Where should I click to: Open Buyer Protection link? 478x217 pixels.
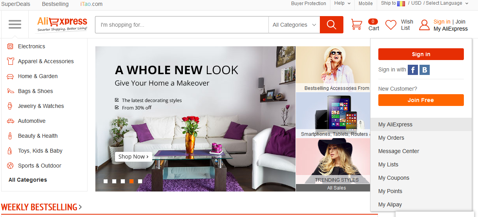308,4
